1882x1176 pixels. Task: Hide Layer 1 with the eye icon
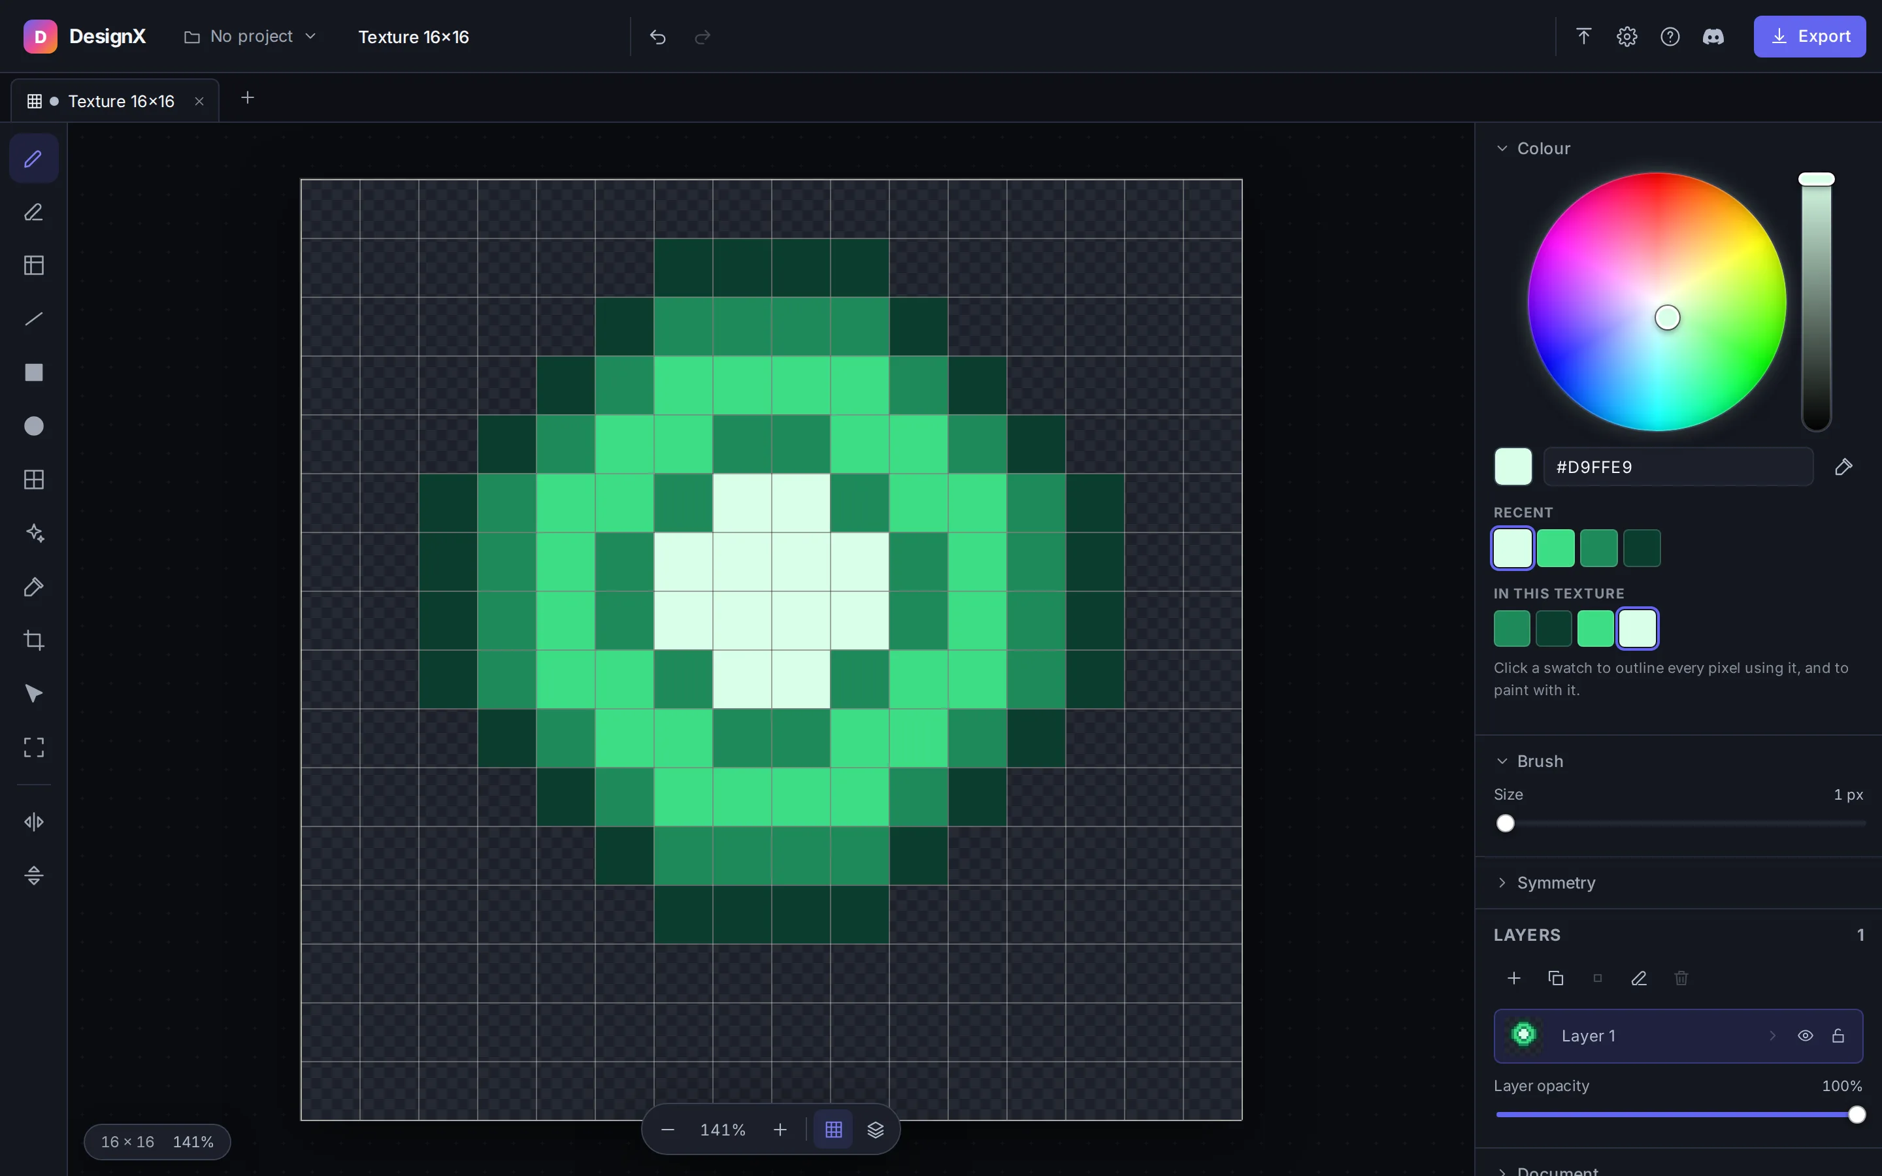pos(1806,1036)
